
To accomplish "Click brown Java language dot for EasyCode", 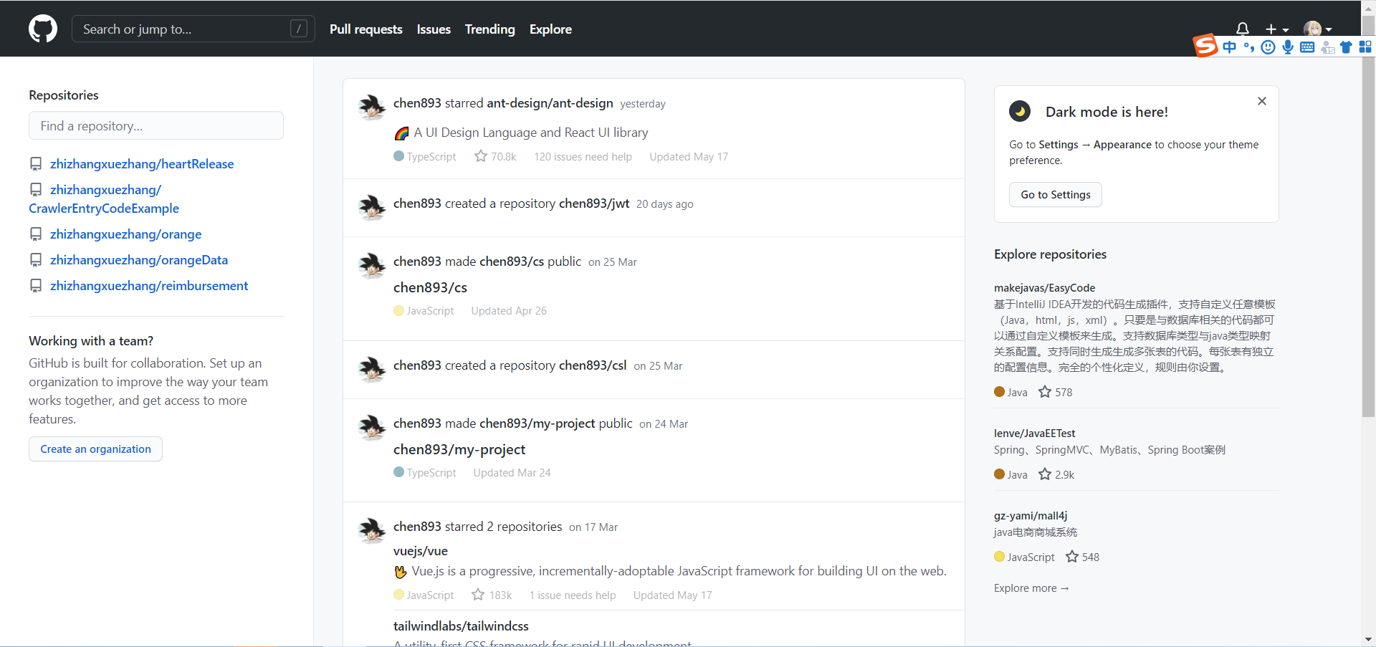I will point(999,392).
